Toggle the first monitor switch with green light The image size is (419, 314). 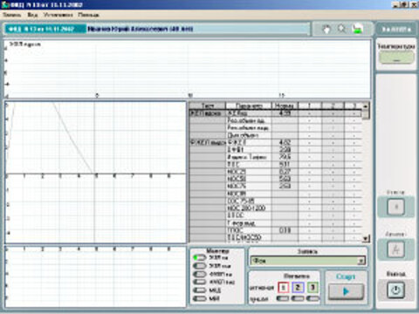[200, 257]
